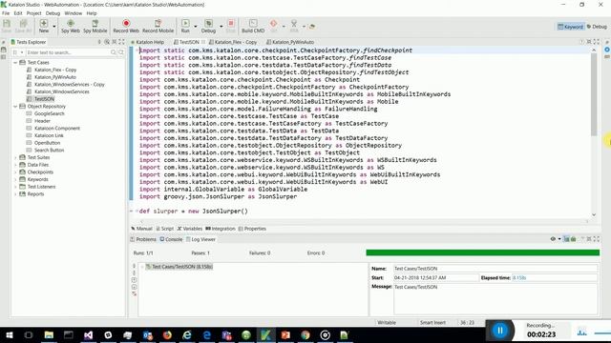Open the File menu
The width and height of the screenshot is (611, 343).
pos(6,13)
